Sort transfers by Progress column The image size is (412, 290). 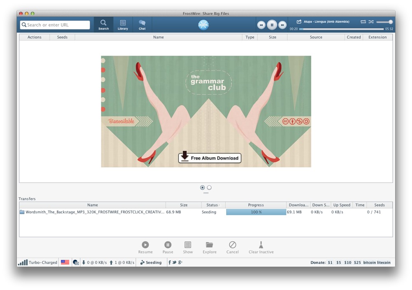tap(256, 205)
